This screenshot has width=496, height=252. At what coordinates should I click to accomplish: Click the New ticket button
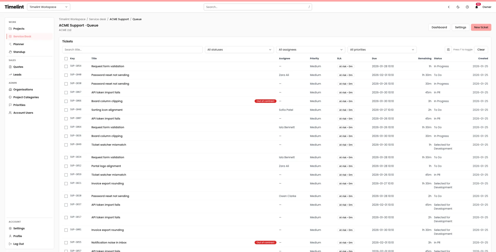tap(481, 27)
